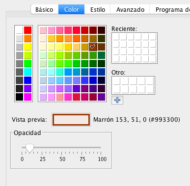Image resolution: width=190 pixels, height=186 pixels.
Task: Choose the orange swatch in left palette
Action: [x=27, y=38]
